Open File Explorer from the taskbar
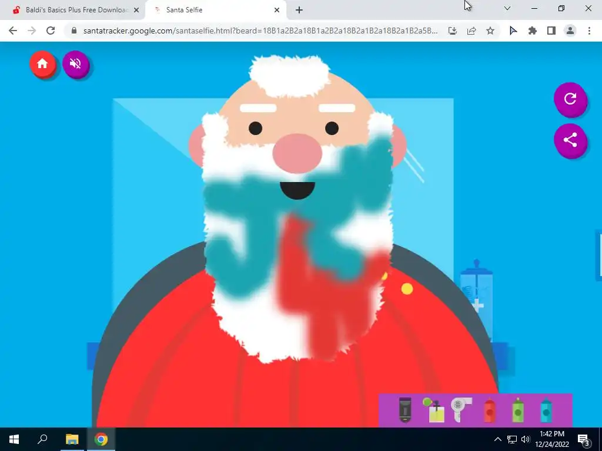The width and height of the screenshot is (602, 451). coord(72,439)
